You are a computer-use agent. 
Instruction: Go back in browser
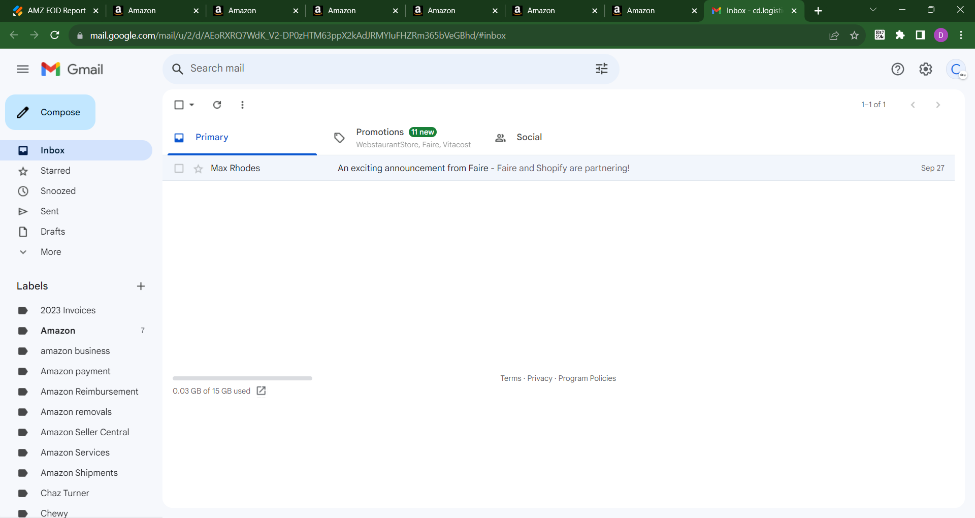tap(14, 35)
